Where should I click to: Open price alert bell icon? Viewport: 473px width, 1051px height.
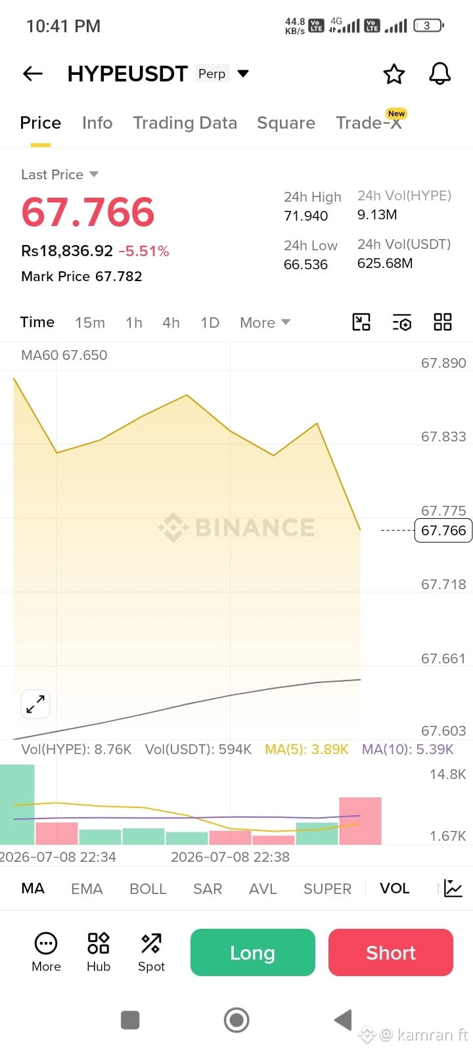(440, 74)
